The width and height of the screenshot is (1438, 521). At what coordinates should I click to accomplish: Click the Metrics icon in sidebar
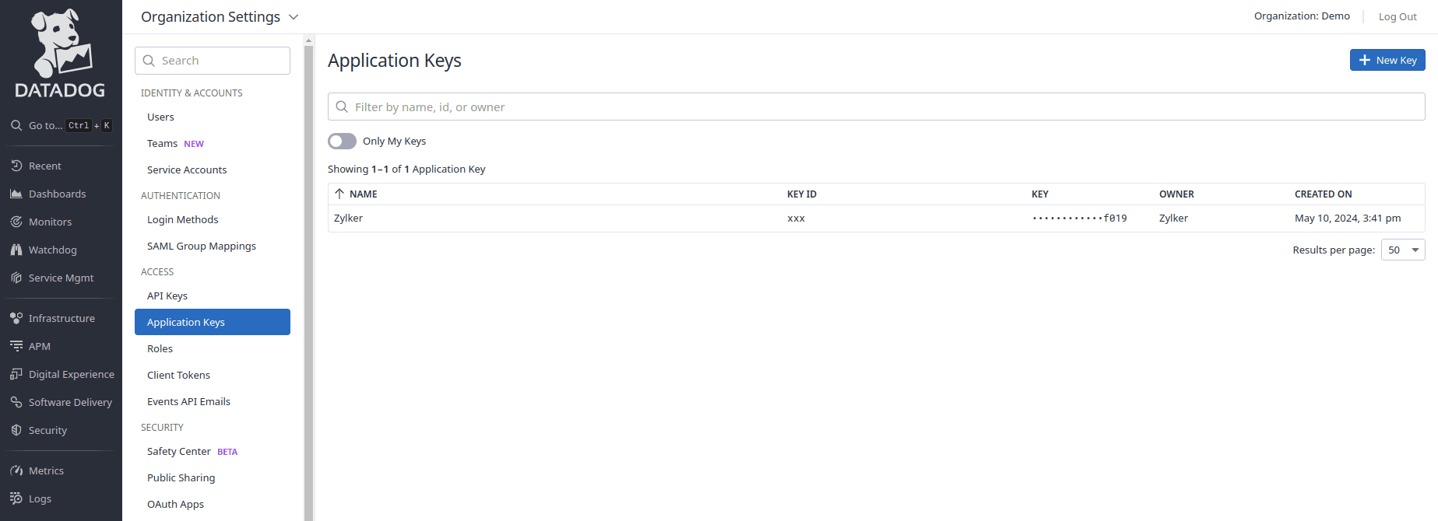pyautogui.click(x=16, y=470)
